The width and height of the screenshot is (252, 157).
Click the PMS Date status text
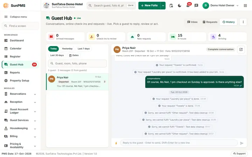point(16,154)
